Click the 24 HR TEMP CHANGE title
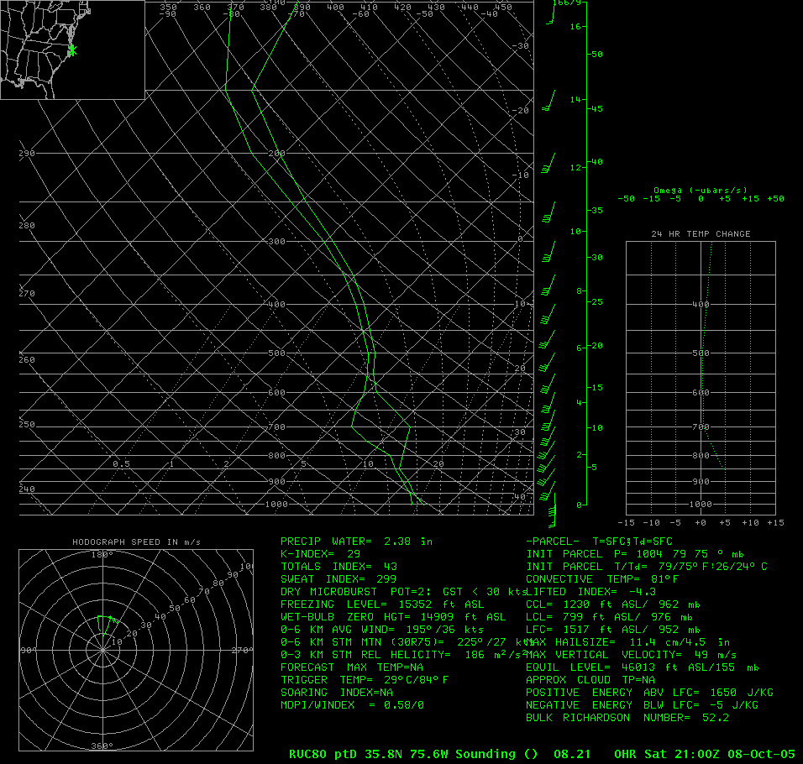Screen dimensions: 803x764 pyautogui.click(x=701, y=234)
